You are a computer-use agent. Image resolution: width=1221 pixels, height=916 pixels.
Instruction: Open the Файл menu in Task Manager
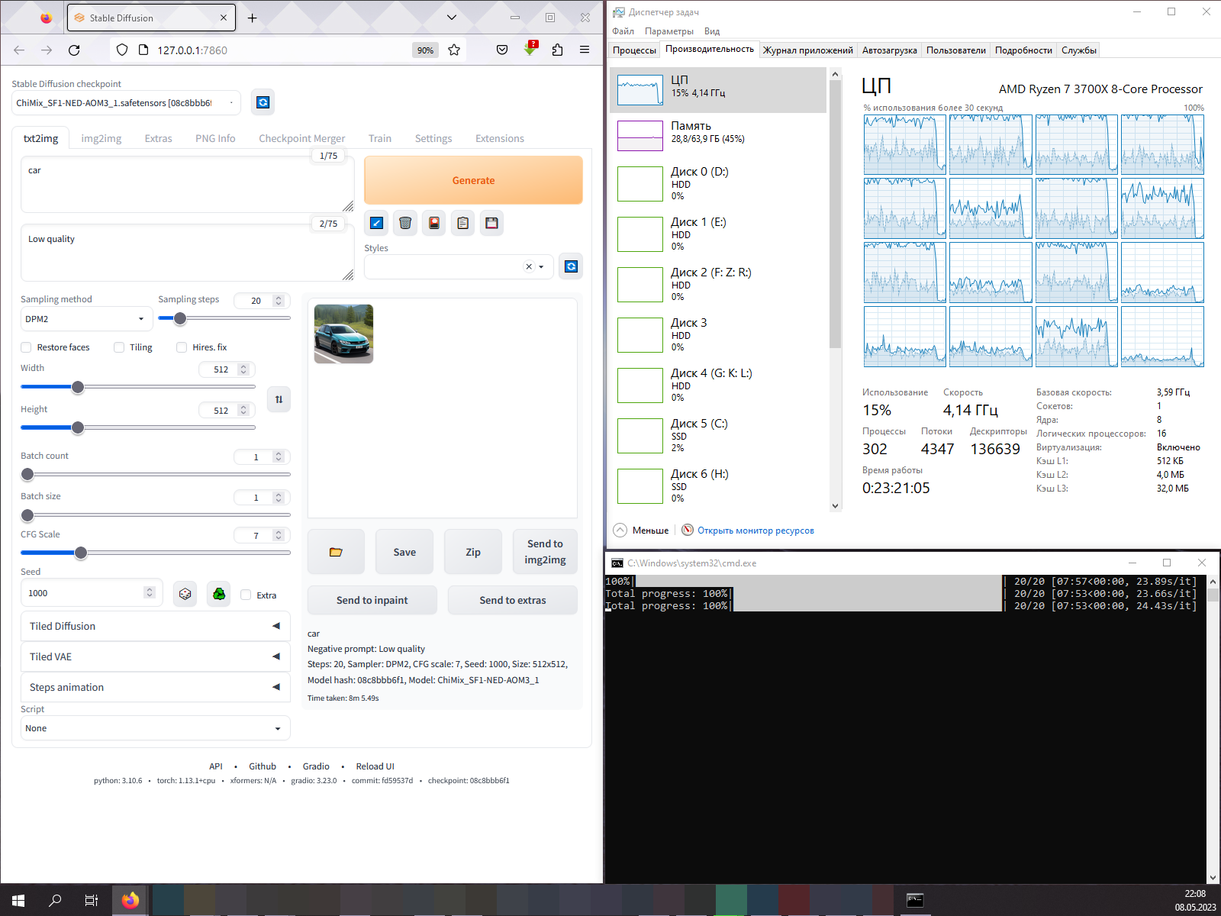click(623, 31)
